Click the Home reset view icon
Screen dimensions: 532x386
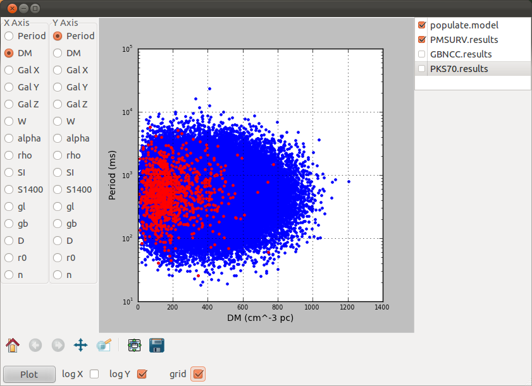[x=13, y=345]
